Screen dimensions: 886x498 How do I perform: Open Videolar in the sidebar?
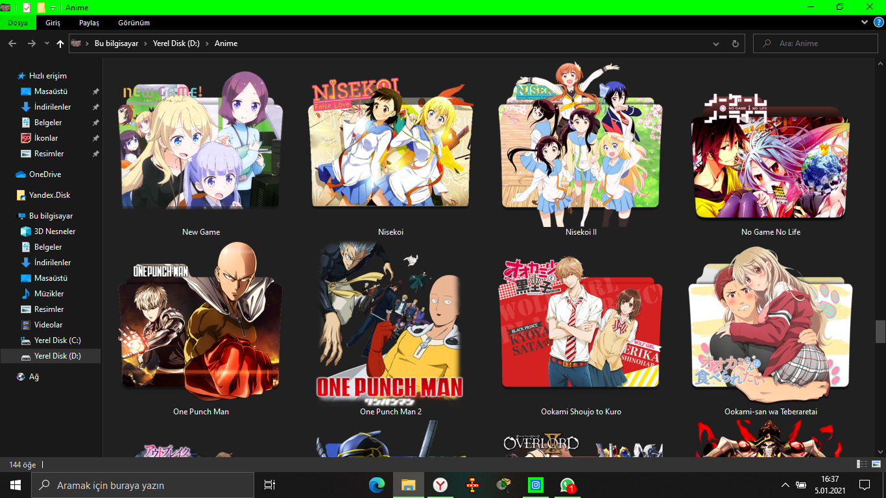click(x=49, y=325)
